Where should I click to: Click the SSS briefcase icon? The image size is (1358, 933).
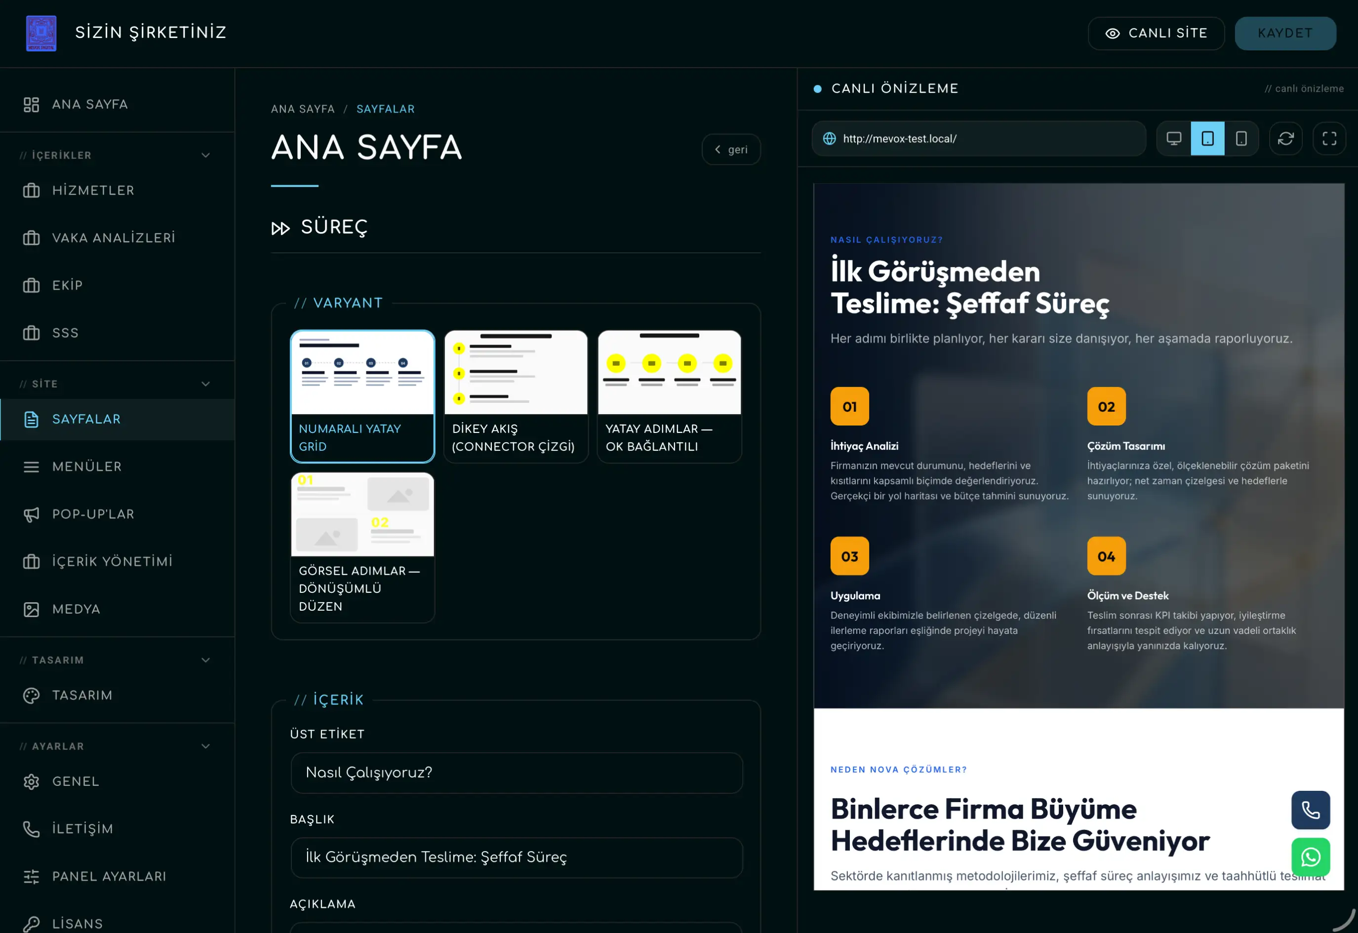[x=31, y=333]
